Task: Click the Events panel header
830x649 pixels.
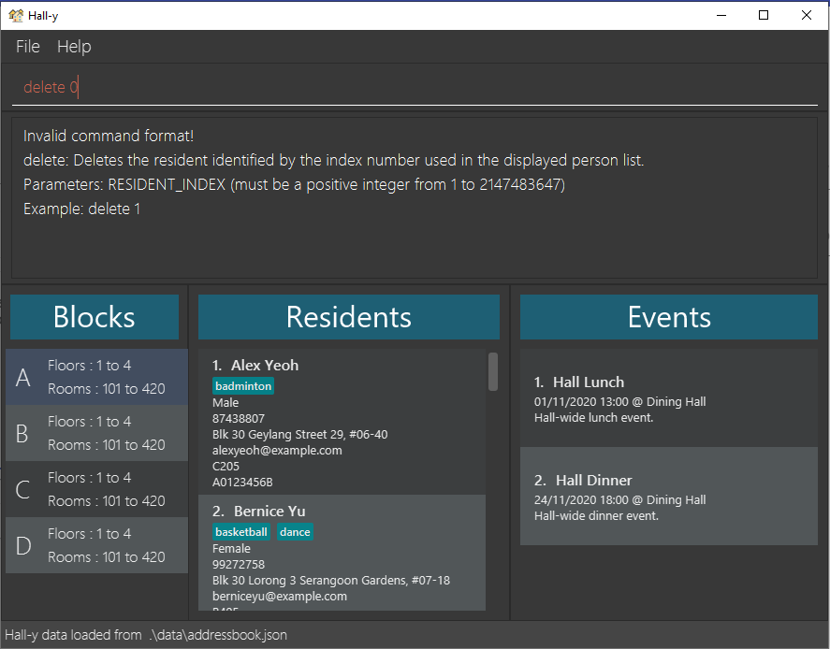Action: pyautogui.click(x=669, y=317)
